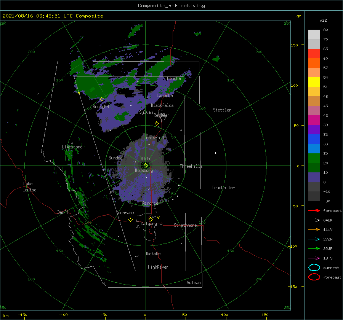Click the radar site marker at Olds
This screenshot has width=343, height=320.
(146, 166)
